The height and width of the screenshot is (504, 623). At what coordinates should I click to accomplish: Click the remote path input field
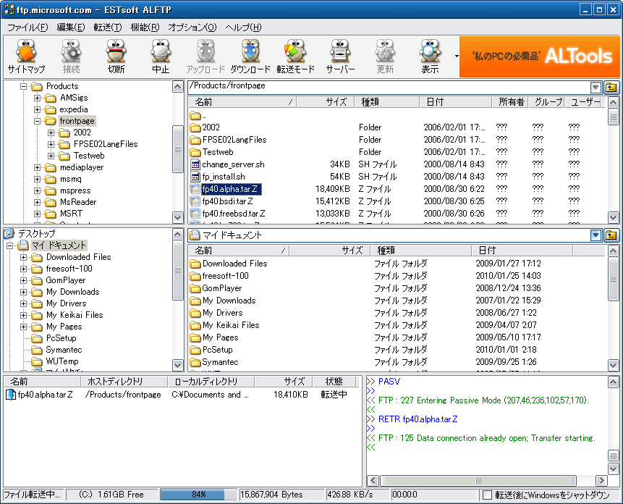coord(389,87)
